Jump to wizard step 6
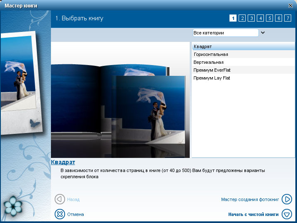The image size is (297, 223). [278, 18]
